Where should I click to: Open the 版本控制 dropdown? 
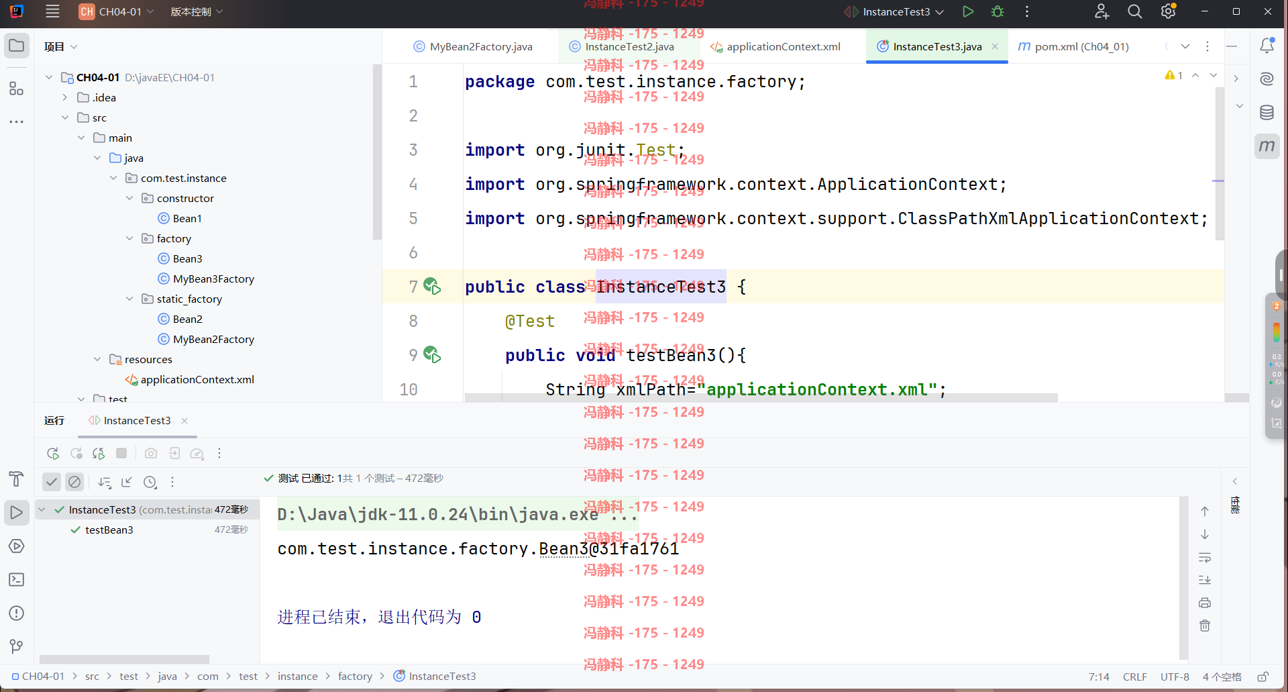(x=197, y=11)
